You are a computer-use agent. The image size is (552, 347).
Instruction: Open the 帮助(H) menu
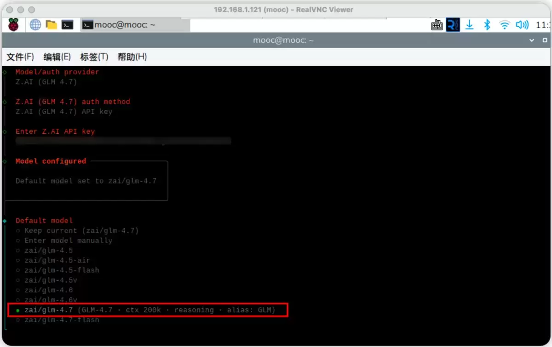(132, 57)
